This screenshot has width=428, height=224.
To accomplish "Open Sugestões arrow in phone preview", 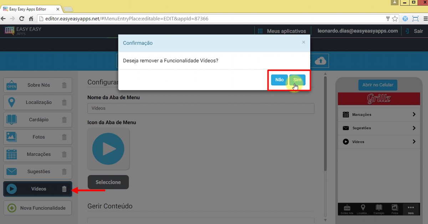I will click(414, 128).
